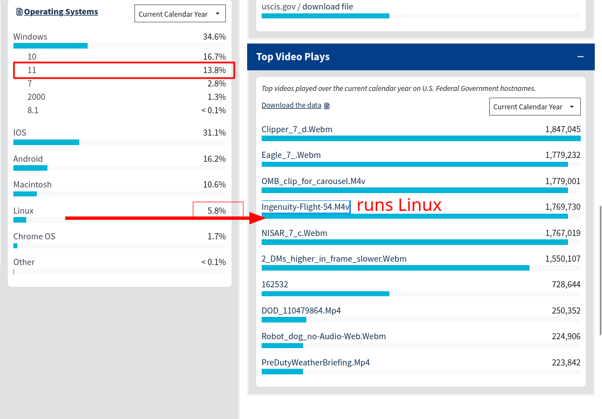Open the Operating Systems heading link
602x419 pixels.
[61, 12]
